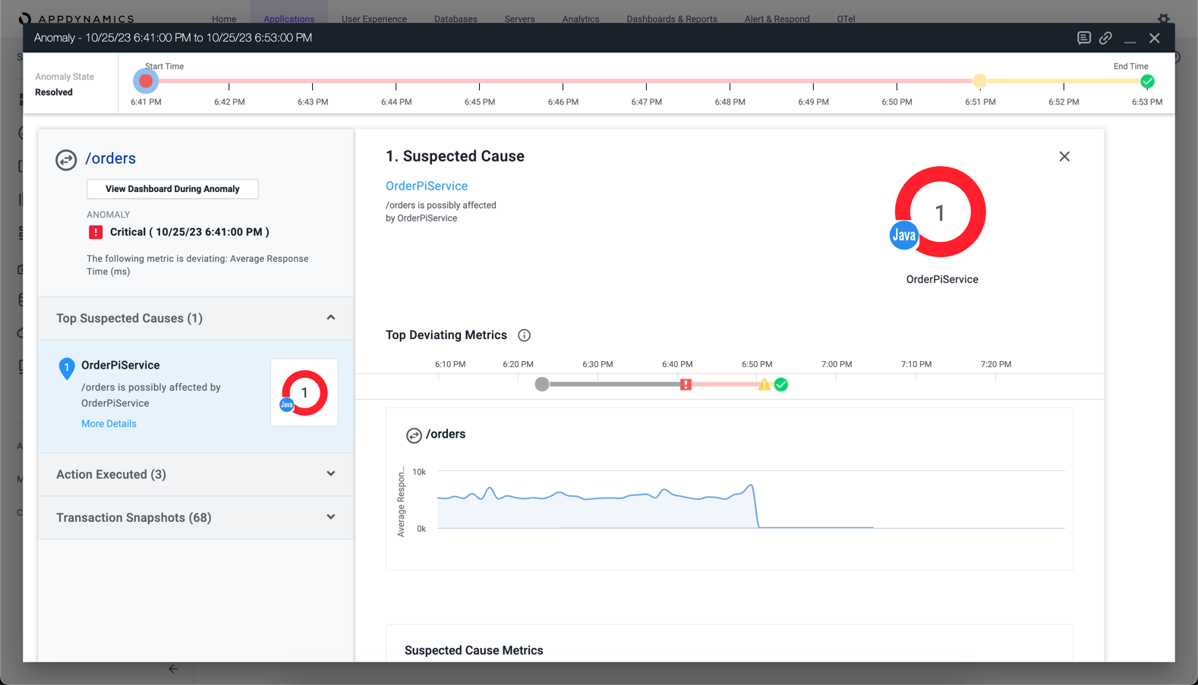This screenshot has height=685, width=1198.
Task: Click the 1. Suspected Cause heading
Action: (x=455, y=156)
